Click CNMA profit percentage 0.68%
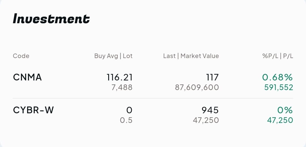306x147 pixels. (x=277, y=77)
